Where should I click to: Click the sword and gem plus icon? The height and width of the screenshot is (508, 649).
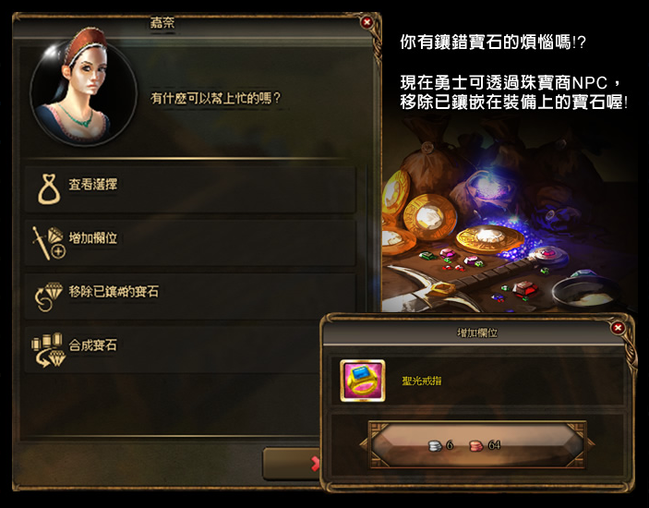pos(48,243)
